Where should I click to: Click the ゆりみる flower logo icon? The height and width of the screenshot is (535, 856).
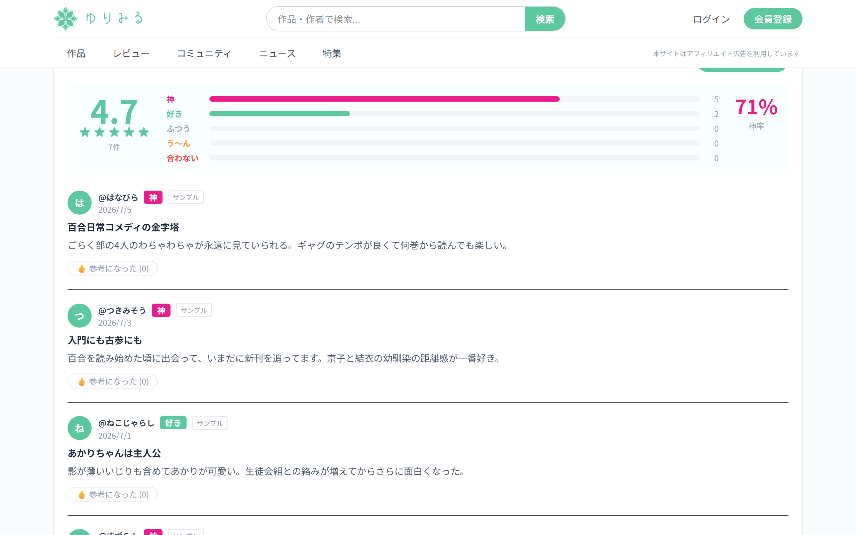(x=66, y=19)
